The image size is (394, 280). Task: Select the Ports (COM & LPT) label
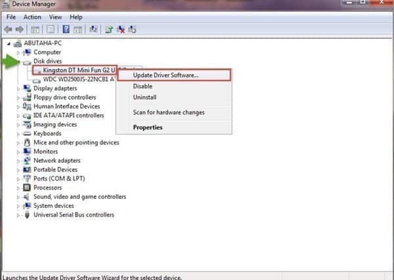click(59, 178)
